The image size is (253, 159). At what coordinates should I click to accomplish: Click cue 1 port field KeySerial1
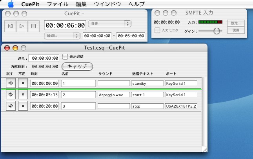point(181,84)
